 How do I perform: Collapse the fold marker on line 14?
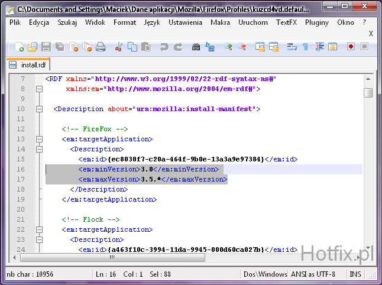tap(39, 149)
